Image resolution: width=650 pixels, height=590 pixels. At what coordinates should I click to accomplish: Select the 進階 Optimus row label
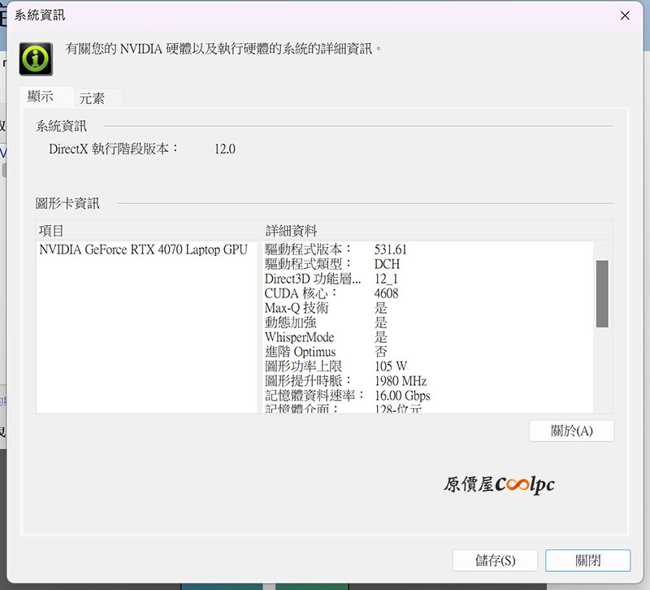tap(300, 352)
